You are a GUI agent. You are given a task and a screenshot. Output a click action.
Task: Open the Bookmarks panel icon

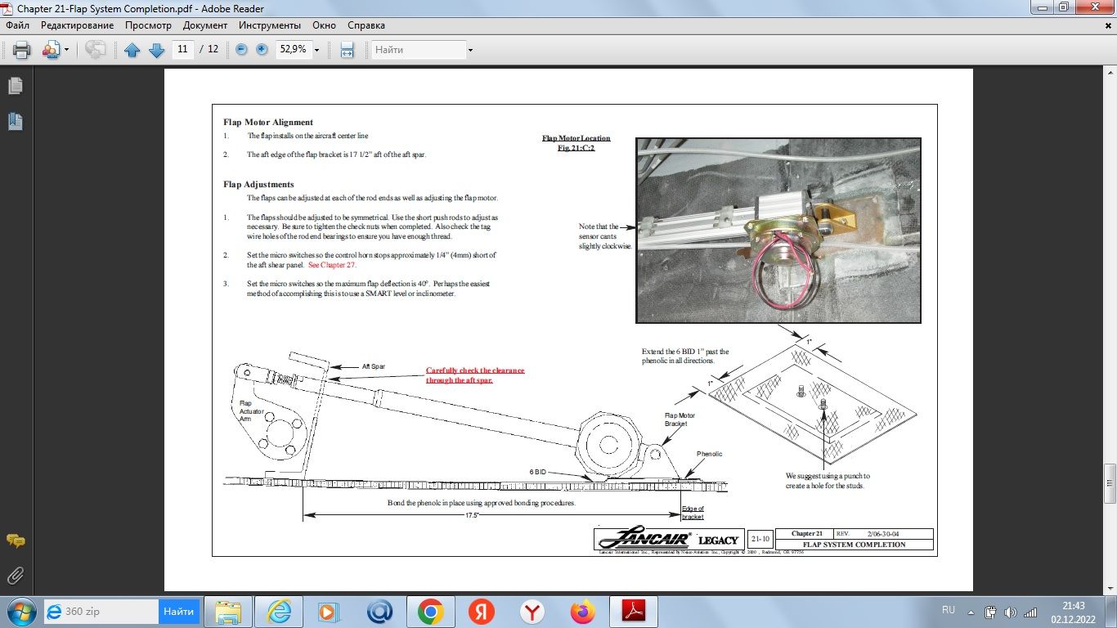coord(15,122)
